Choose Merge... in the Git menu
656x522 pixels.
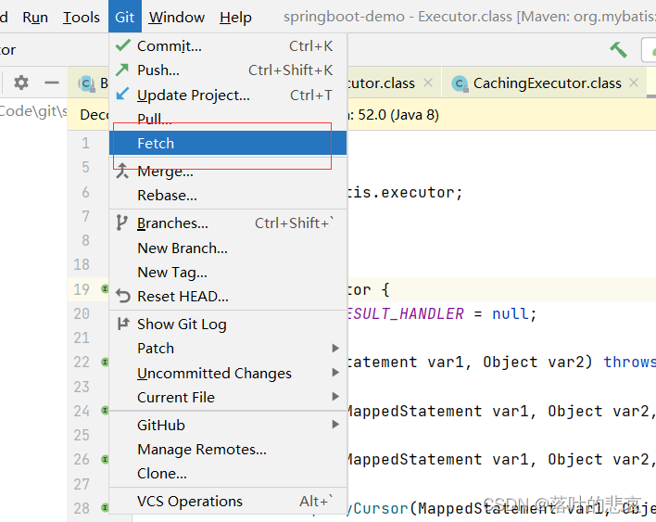(x=228, y=171)
